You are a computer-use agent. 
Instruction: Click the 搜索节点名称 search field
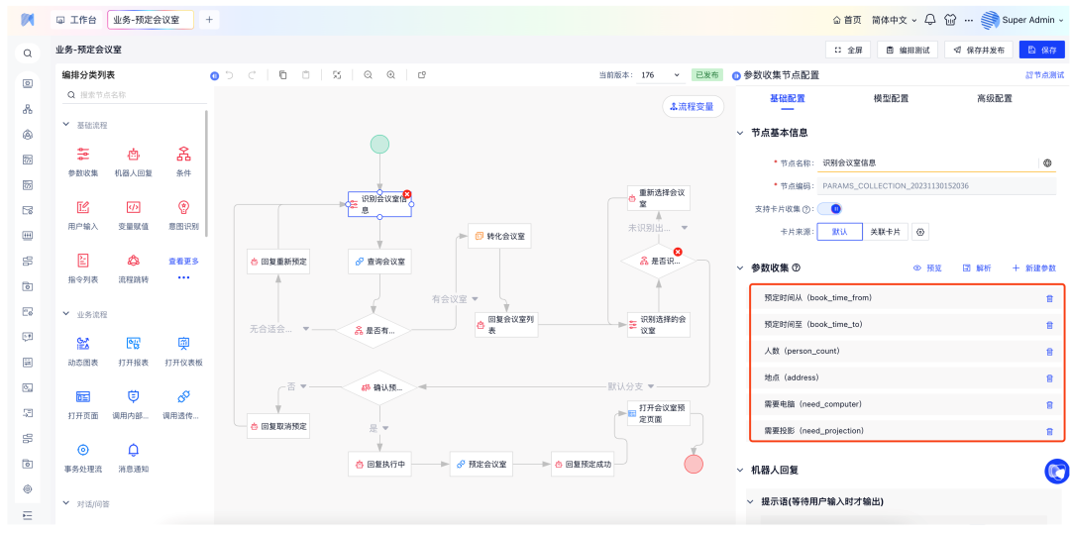pos(139,95)
